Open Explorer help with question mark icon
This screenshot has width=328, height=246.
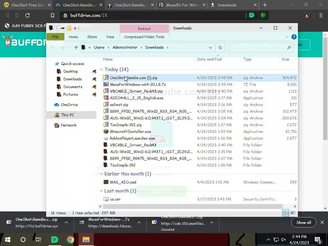click(x=294, y=37)
